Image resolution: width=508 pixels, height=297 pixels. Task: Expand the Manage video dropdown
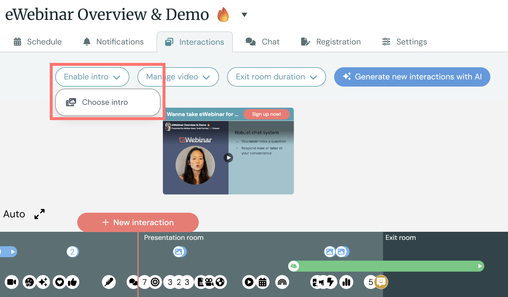pos(178,77)
